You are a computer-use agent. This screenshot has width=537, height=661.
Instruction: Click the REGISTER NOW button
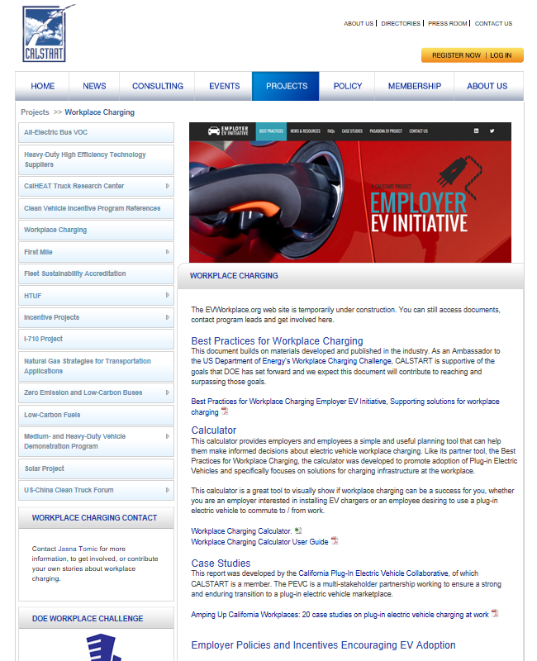click(455, 55)
